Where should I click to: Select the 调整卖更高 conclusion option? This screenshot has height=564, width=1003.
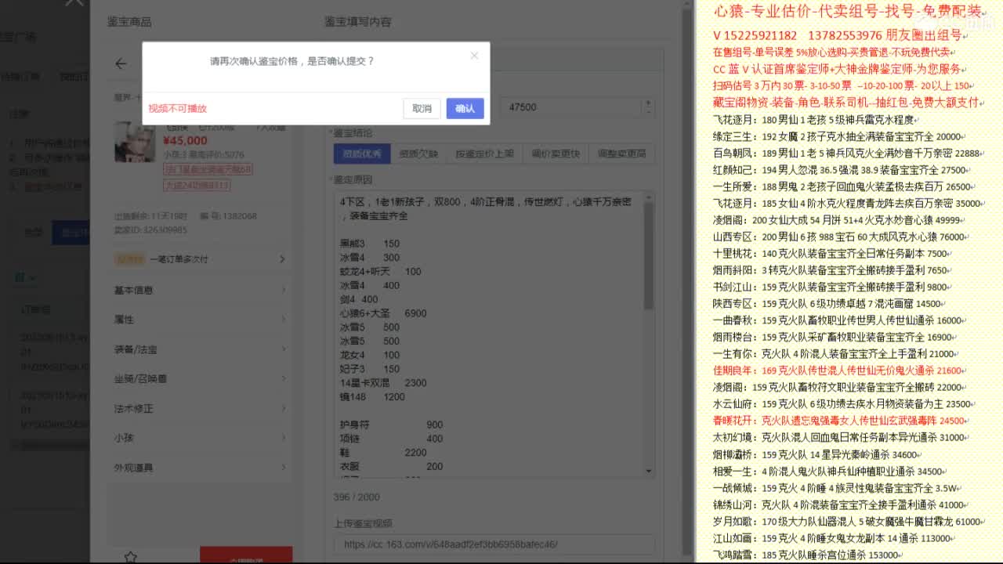click(621, 154)
